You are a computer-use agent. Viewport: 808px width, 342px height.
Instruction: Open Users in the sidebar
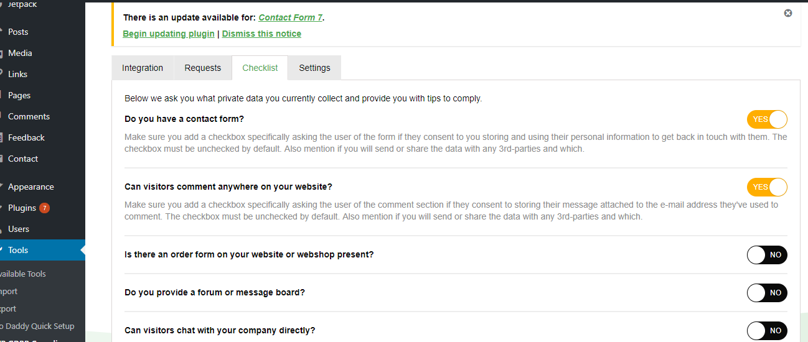pos(19,229)
